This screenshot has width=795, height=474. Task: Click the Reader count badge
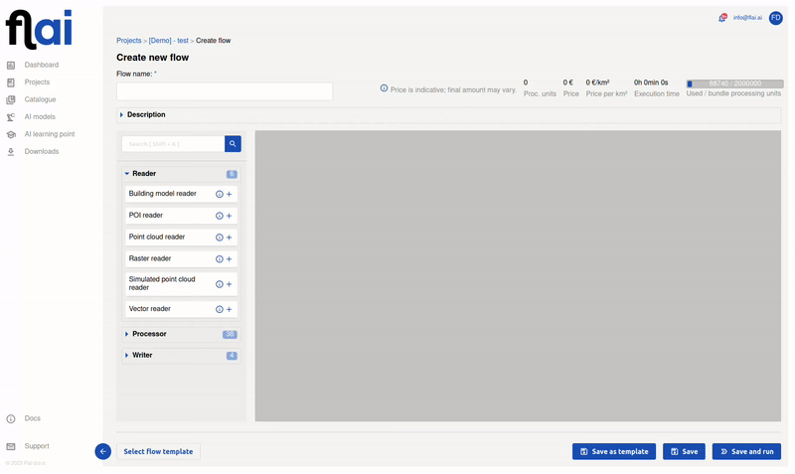(x=232, y=174)
